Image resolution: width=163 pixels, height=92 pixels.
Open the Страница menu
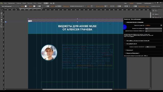coord(19,3)
